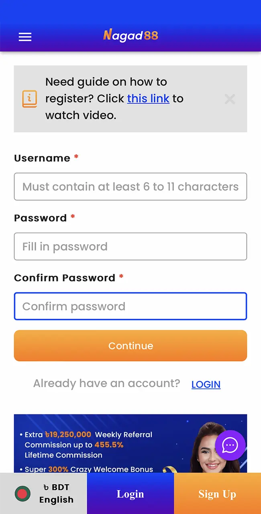This screenshot has width=261, height=514.
Task: Click the LOGIN link for existing accounts
Action: tap(206, 384)
